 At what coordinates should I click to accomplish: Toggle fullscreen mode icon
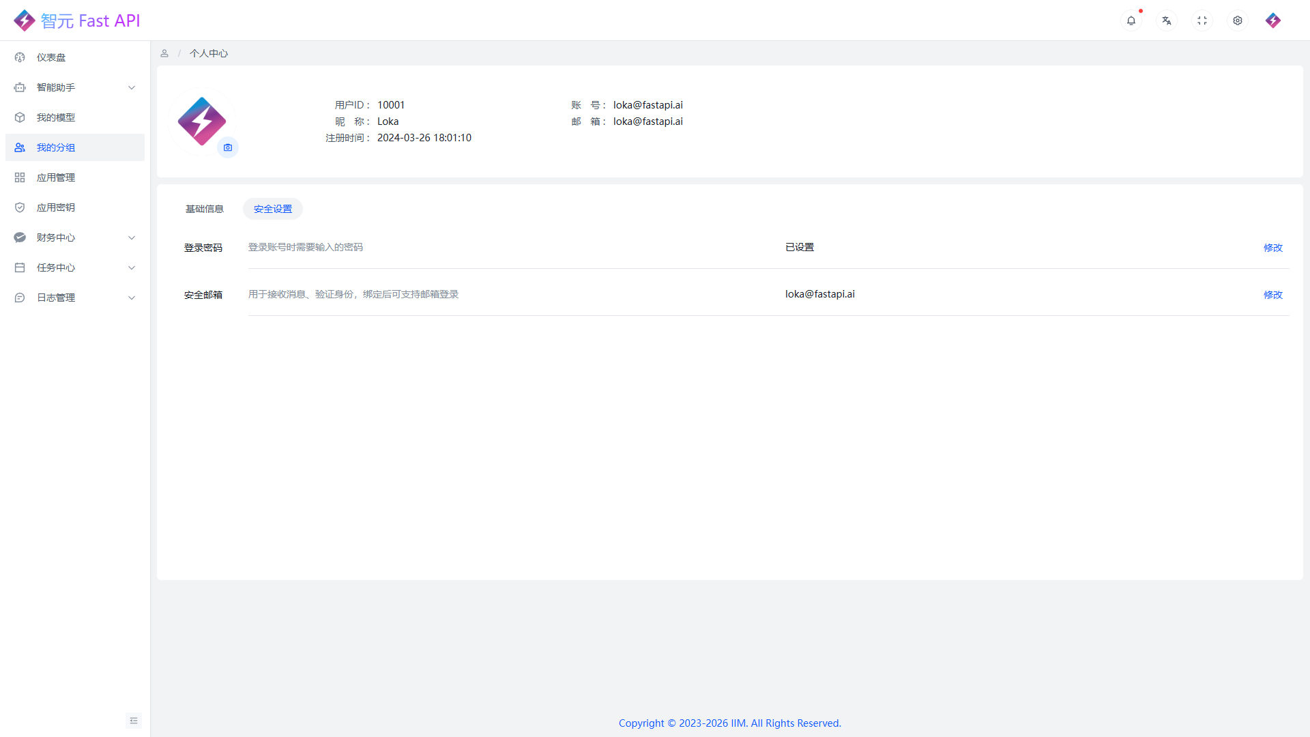1202,20
